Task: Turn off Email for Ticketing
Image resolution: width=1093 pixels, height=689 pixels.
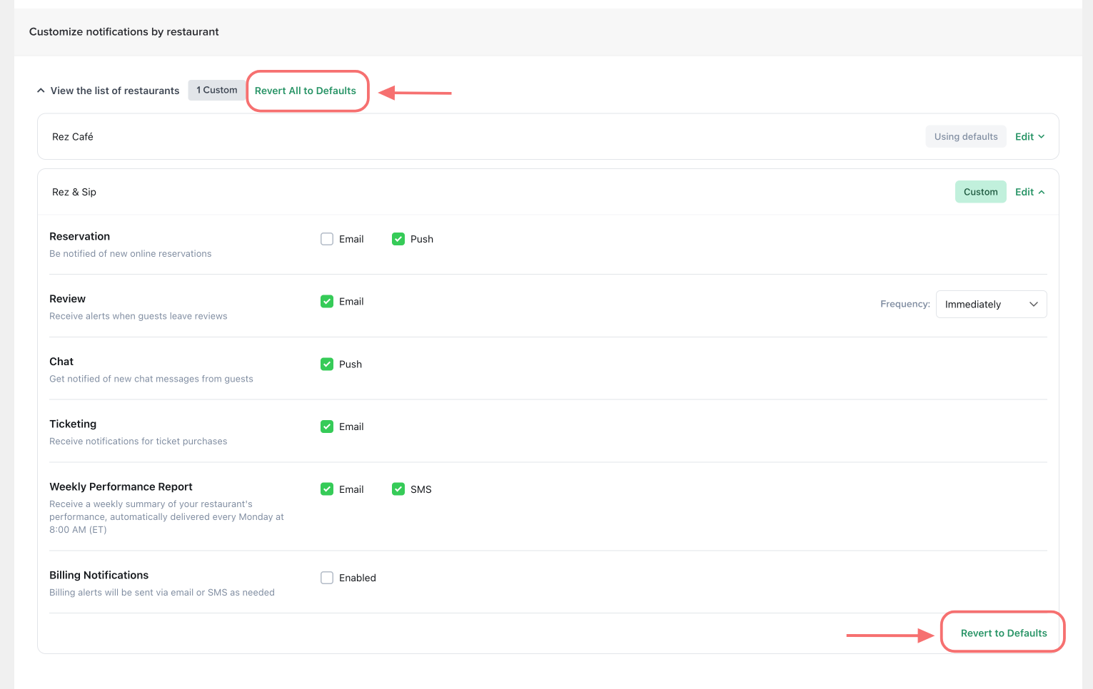Action: (x=327, y=427)
